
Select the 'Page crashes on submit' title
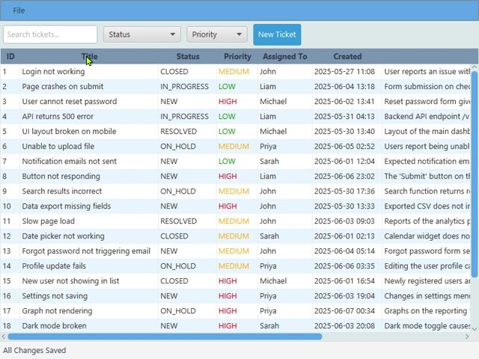pyautogui.click(x=63, y=87)
